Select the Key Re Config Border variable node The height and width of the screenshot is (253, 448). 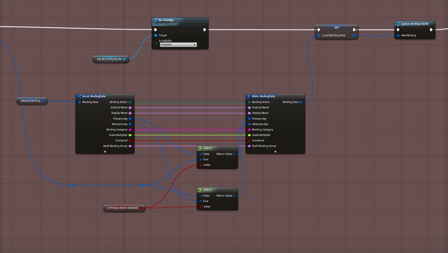pyautogui.click(x=111, y=59)
